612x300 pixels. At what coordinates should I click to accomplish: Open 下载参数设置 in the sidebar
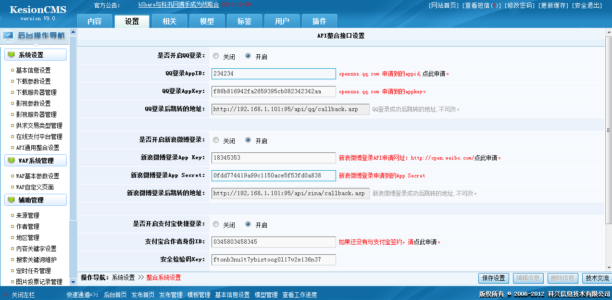33,81
